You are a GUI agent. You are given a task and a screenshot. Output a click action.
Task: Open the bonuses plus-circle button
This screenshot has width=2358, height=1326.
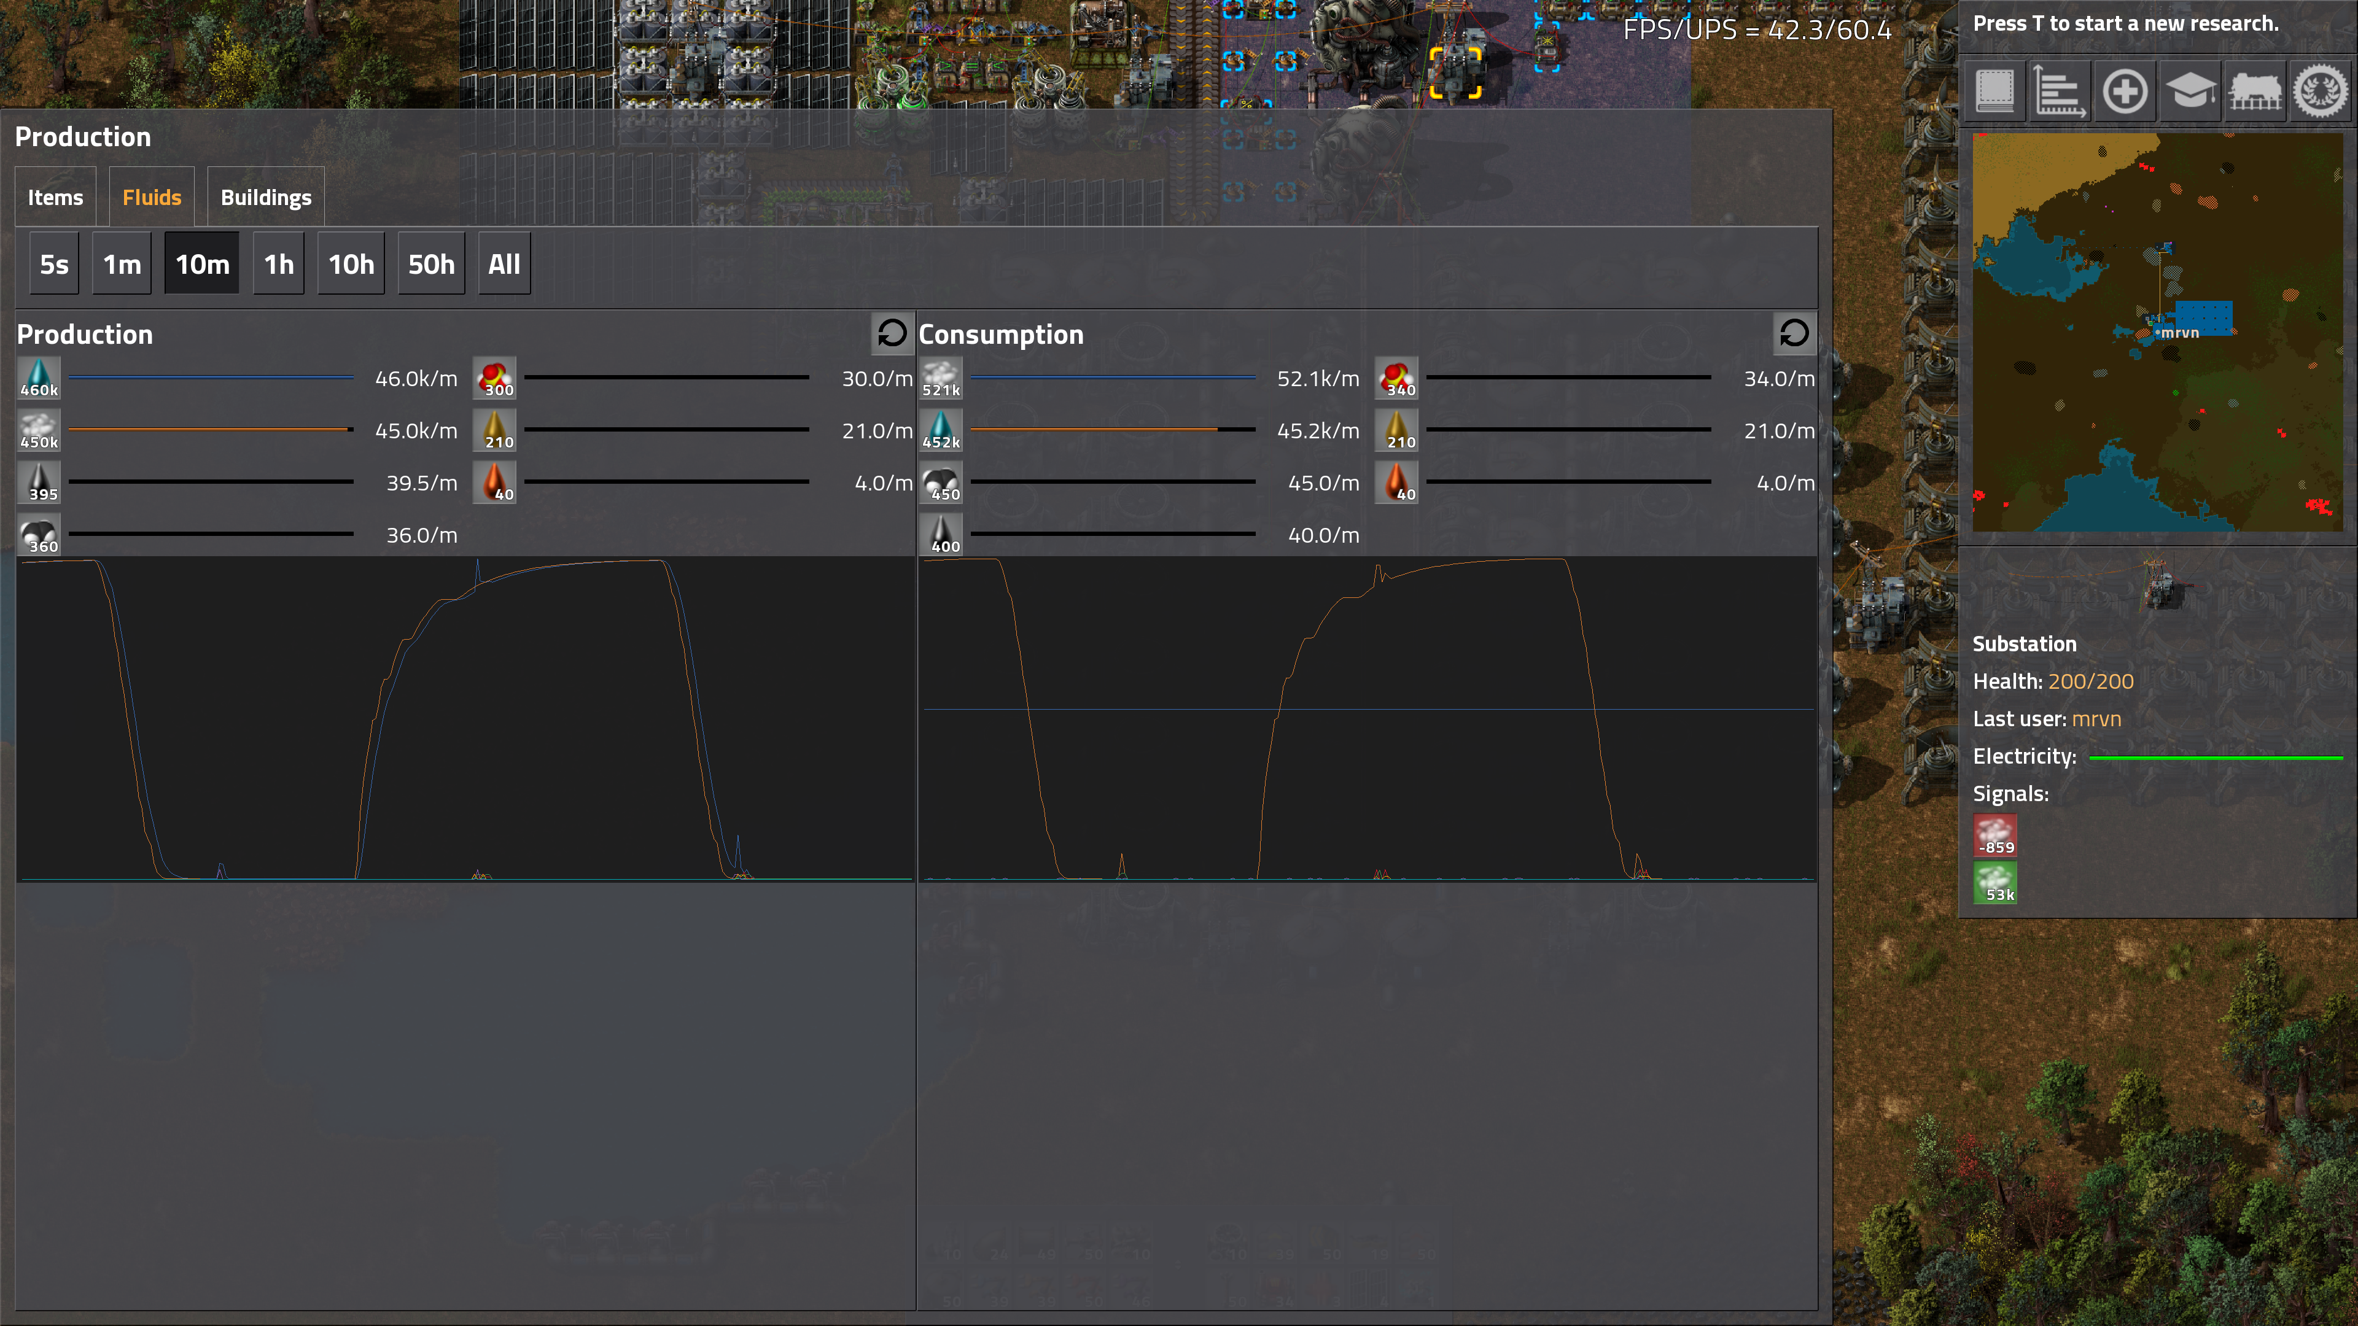click(2125, 91)
